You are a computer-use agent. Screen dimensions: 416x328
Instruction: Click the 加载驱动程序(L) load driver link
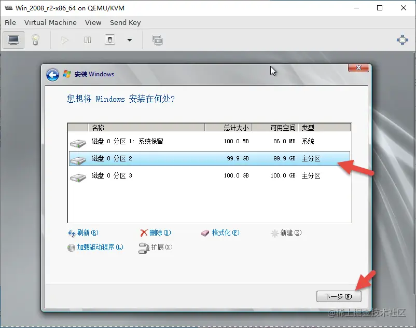[x=95, y=248]
